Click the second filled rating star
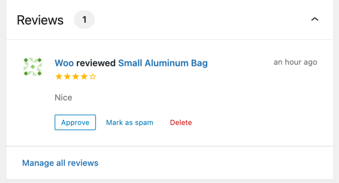Viewport: 339px width, 183px height. coord(67,77)
